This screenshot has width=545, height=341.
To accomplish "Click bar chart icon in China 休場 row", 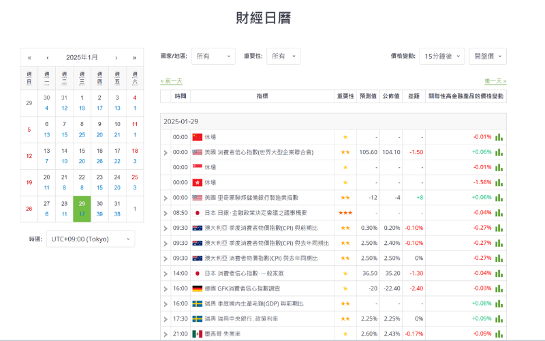I will (x=499, y=137).
